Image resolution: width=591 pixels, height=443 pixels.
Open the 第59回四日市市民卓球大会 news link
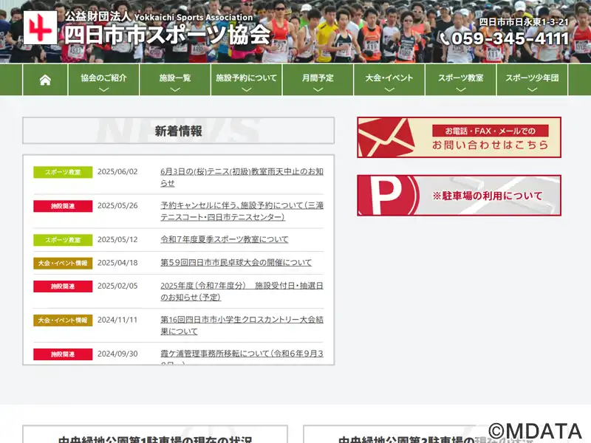coord(236,263)
